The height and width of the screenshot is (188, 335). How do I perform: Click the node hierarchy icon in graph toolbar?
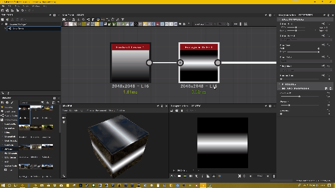(x=88, y=19)
